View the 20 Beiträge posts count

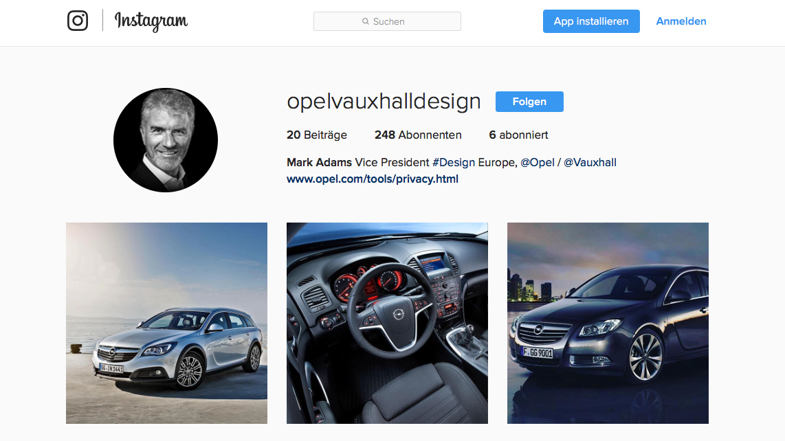pos(317,135)
